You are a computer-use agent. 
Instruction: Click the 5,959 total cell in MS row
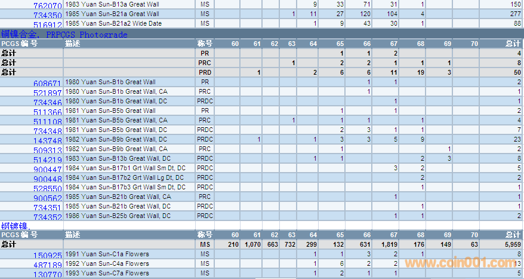511,244
